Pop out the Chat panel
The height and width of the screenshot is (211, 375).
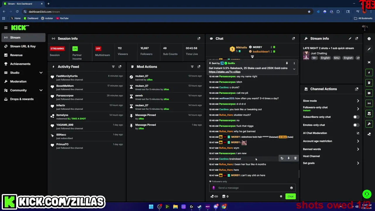click(293, 38)
